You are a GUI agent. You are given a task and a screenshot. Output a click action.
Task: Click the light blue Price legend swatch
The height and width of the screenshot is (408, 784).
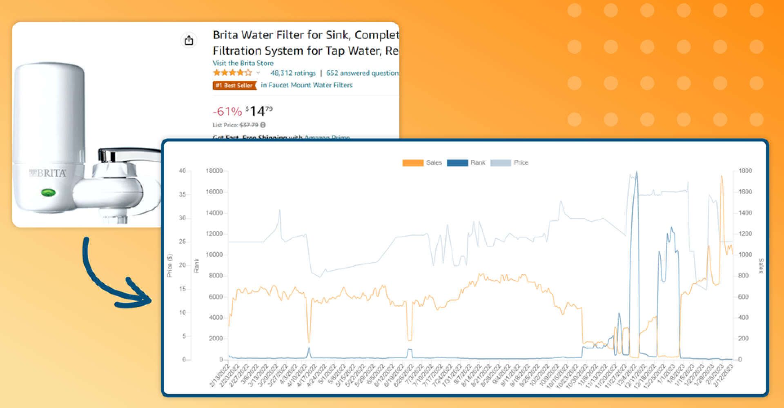click(x=500, y=163)
